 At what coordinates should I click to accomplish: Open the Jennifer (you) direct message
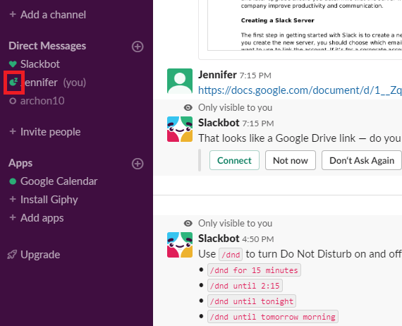[x=54, y=83]
